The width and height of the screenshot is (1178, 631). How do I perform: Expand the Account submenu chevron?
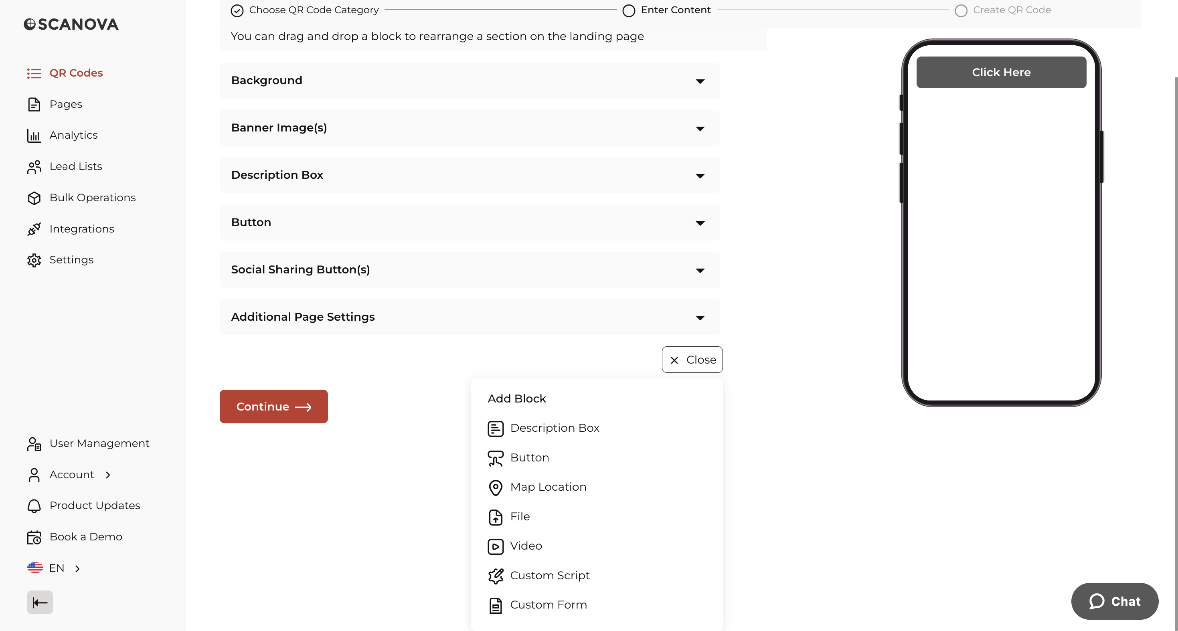tap(108, 475)
